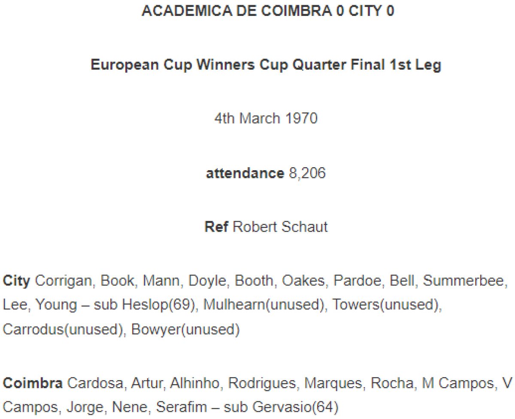Click the match score heading at the top
The height and width of the screenshot is (419, 515).
point(267,12)
